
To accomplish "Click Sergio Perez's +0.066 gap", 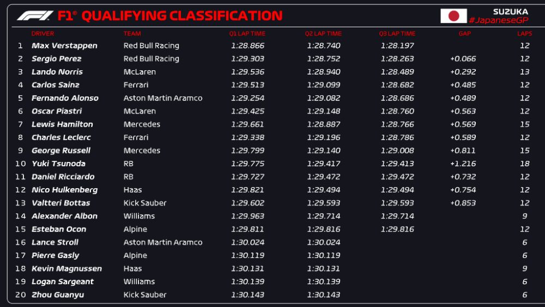I will pyautogui.click(x=463, y=59).
